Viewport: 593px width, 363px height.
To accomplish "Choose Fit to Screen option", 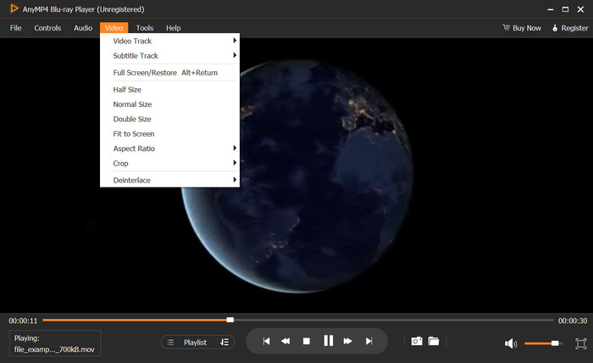I will (169, 134).
